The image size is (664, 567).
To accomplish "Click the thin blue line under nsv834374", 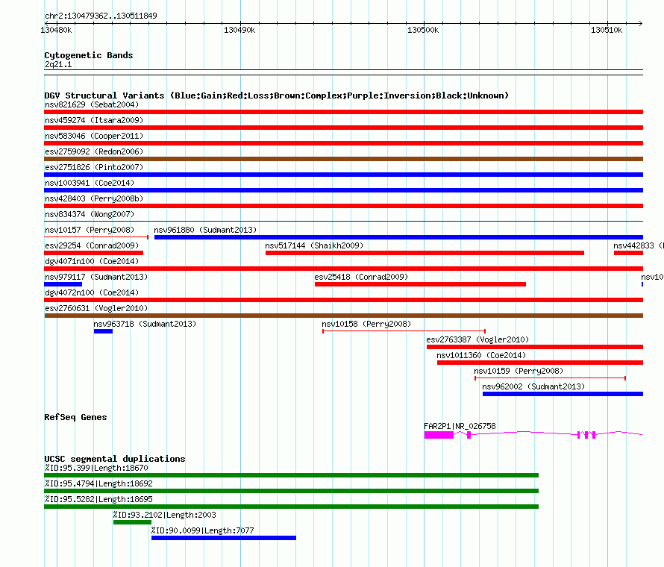I will pyautogui.click(x=343, y=221).
